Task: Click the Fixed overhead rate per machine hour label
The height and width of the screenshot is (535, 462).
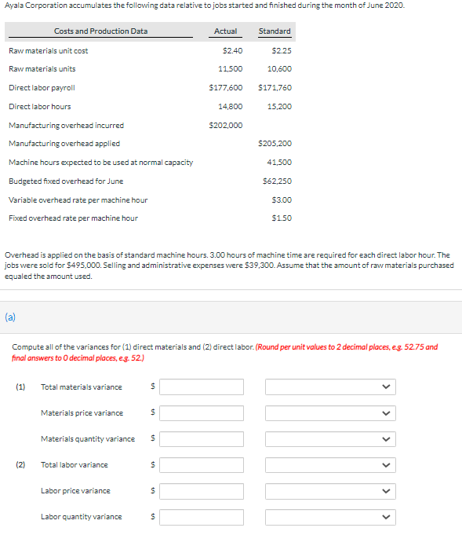Action: (73, 218)
